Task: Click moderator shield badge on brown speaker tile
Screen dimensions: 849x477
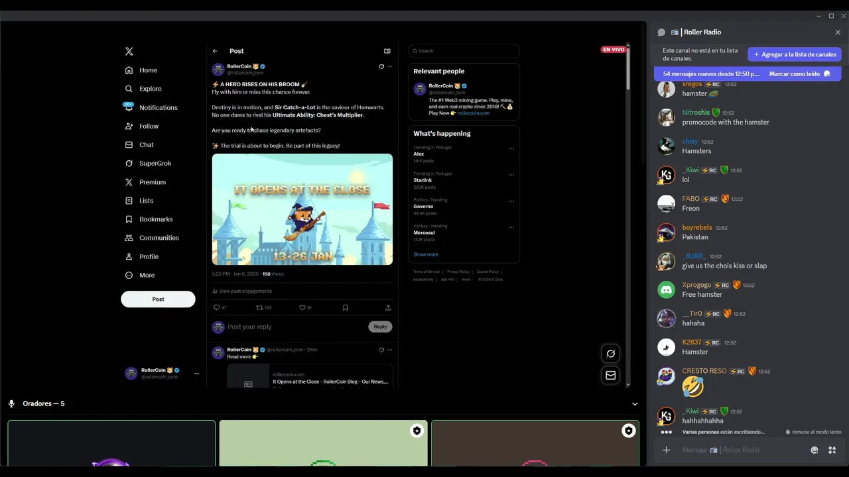Action: [628, 431]
